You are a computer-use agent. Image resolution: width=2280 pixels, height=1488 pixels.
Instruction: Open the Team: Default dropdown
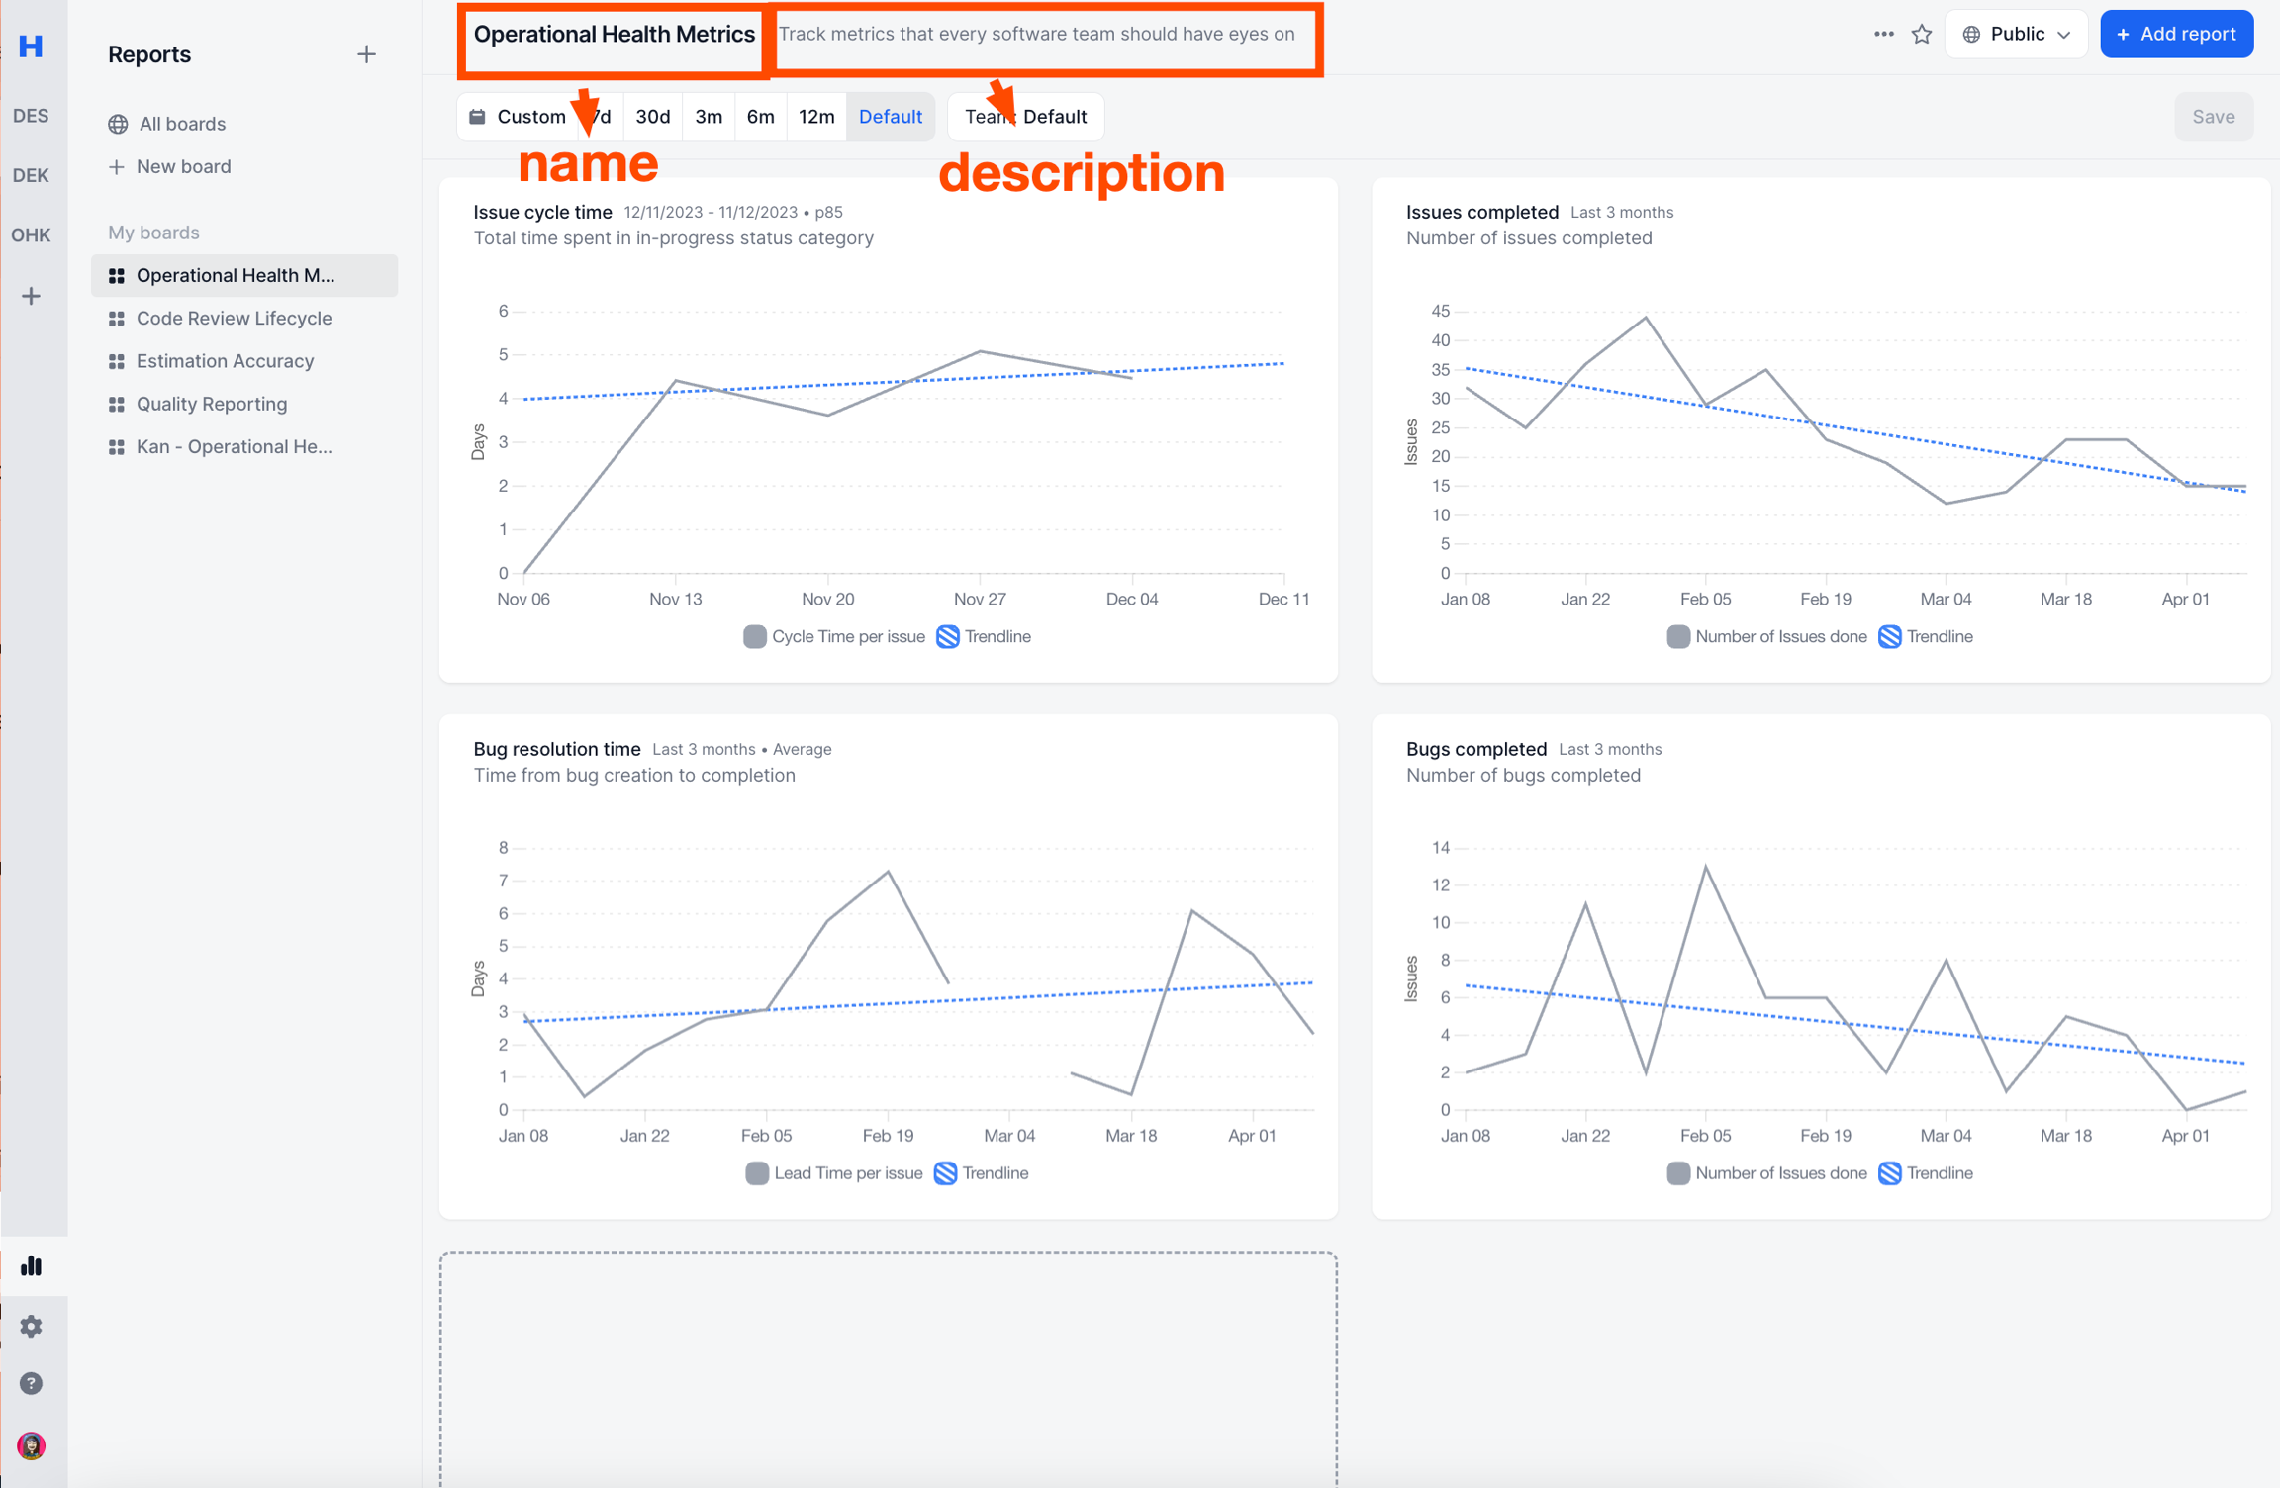(x=1025, y=117)
